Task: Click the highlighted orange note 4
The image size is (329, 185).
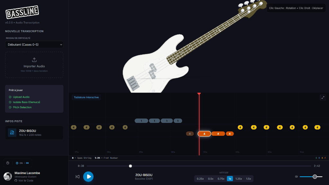Action: [x=204, y=134]
